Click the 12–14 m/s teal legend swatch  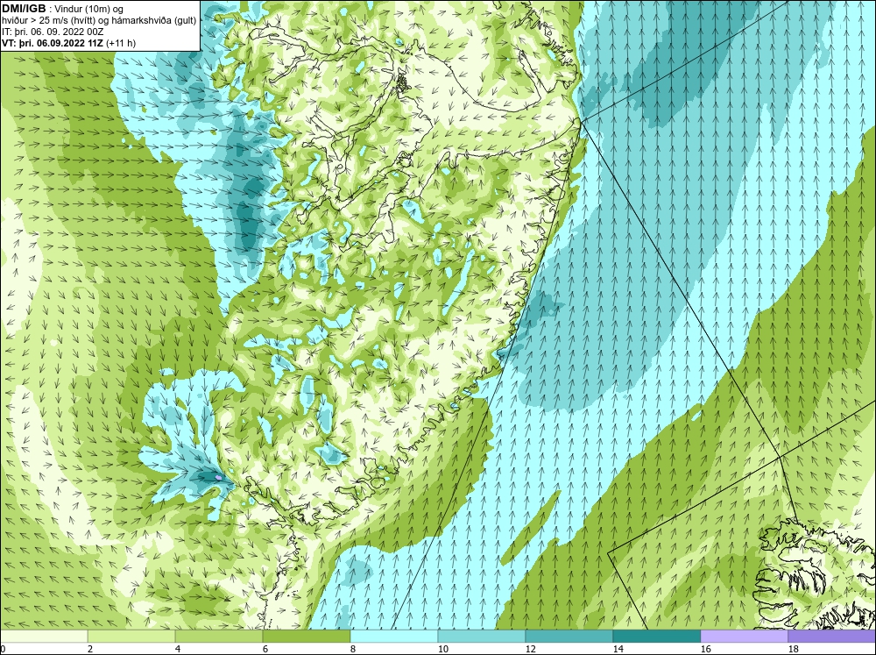coord(569,637)
